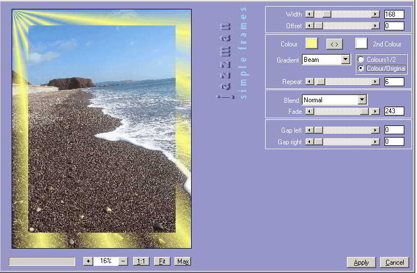Pick the yellow Colour swatch
417x273 pixels.
pyautogui.click(x=312, y=44)
